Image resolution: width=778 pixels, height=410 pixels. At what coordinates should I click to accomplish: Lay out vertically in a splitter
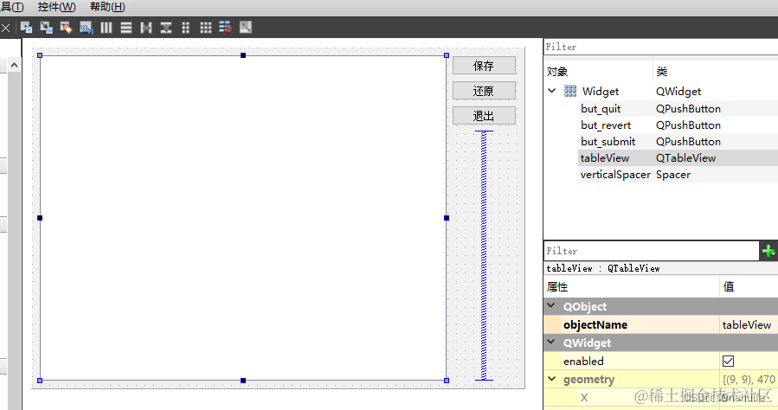pyautogui.click(x=165, y=28)
